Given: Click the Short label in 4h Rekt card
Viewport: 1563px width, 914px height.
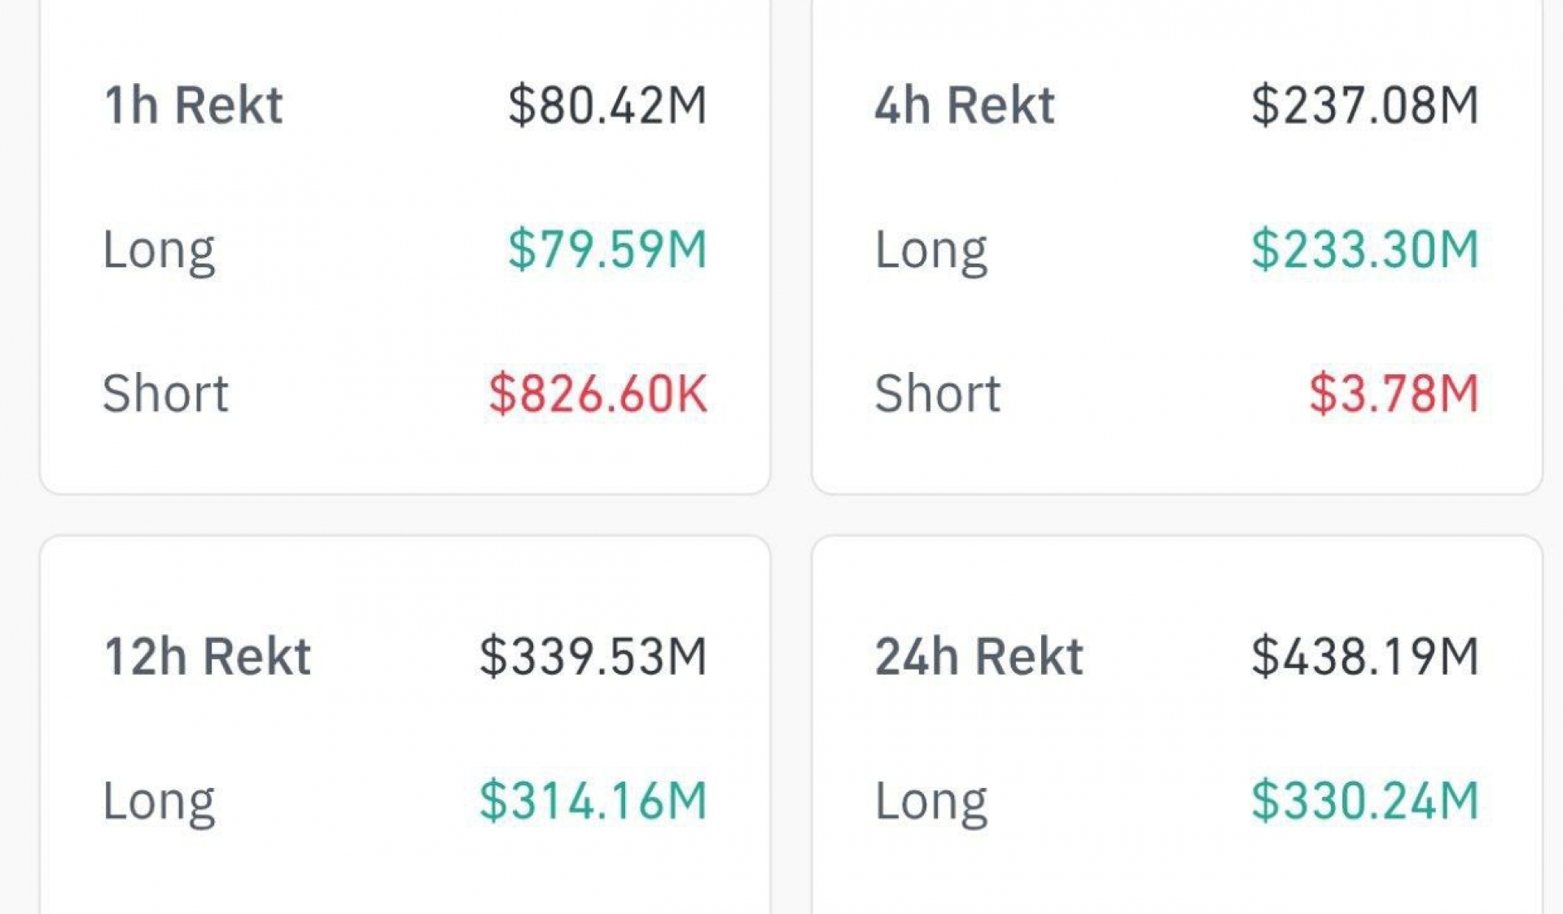Looking at the screenshot, I should (938, 393).
